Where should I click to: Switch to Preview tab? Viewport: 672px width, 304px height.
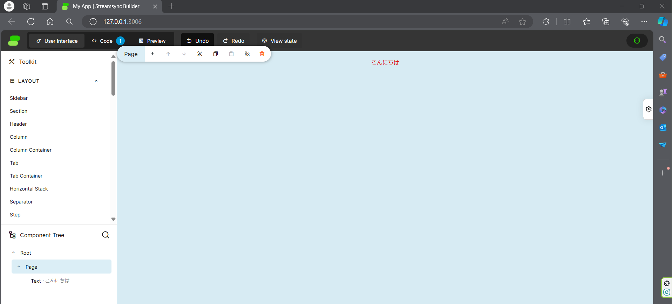[152, 41]
